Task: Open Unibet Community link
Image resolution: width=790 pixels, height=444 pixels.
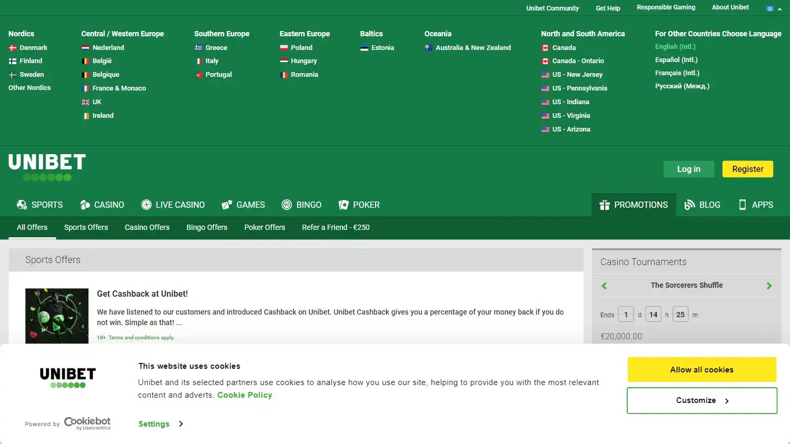Action: (x=552, y=8)
